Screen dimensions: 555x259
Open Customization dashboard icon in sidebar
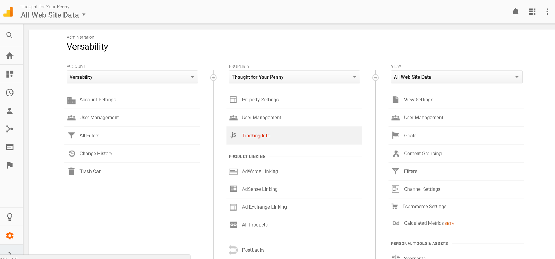(10, 74)
